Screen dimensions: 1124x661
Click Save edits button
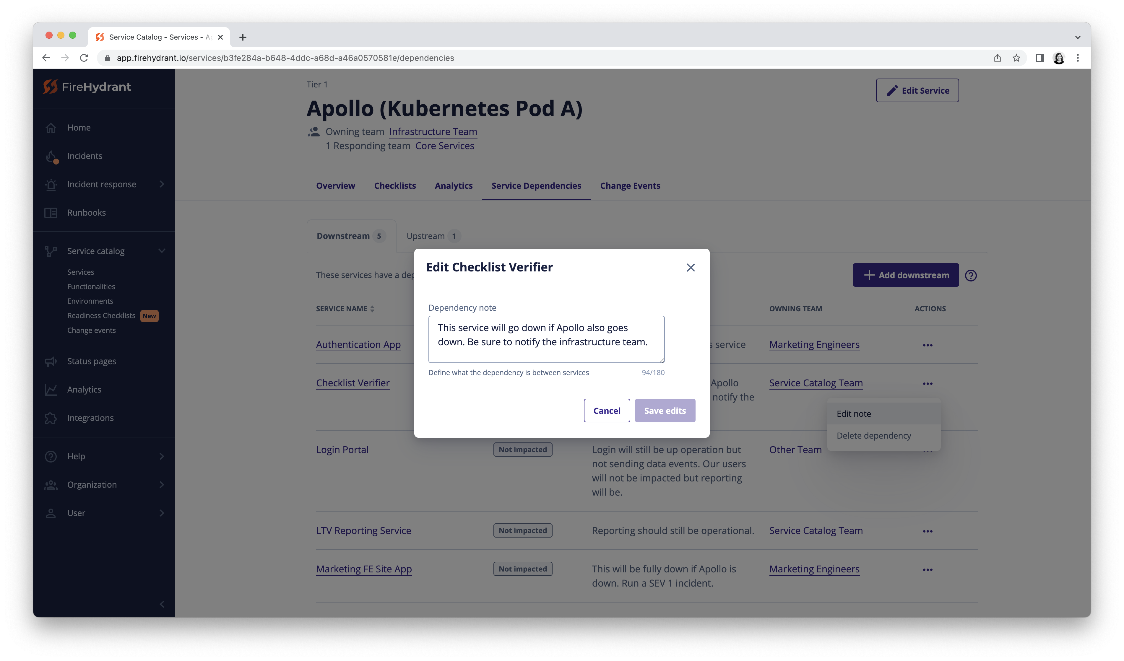(665, 411)
